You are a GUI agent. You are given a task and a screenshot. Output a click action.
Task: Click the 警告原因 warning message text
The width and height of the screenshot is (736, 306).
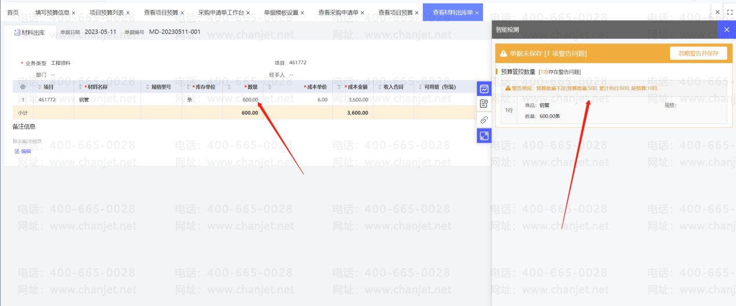pyautogui.click(x=584, y=88)
